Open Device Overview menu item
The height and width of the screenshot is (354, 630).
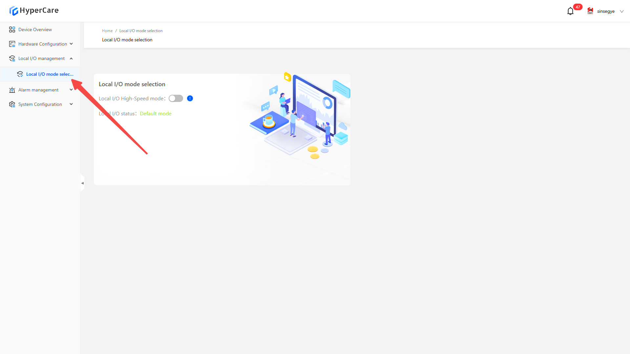pos(35,29)
